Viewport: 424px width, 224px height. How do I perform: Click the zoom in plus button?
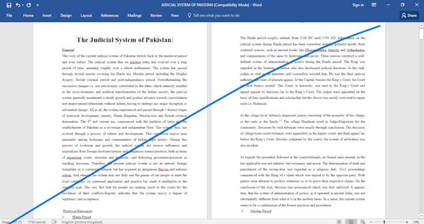(x=407, y=222)
